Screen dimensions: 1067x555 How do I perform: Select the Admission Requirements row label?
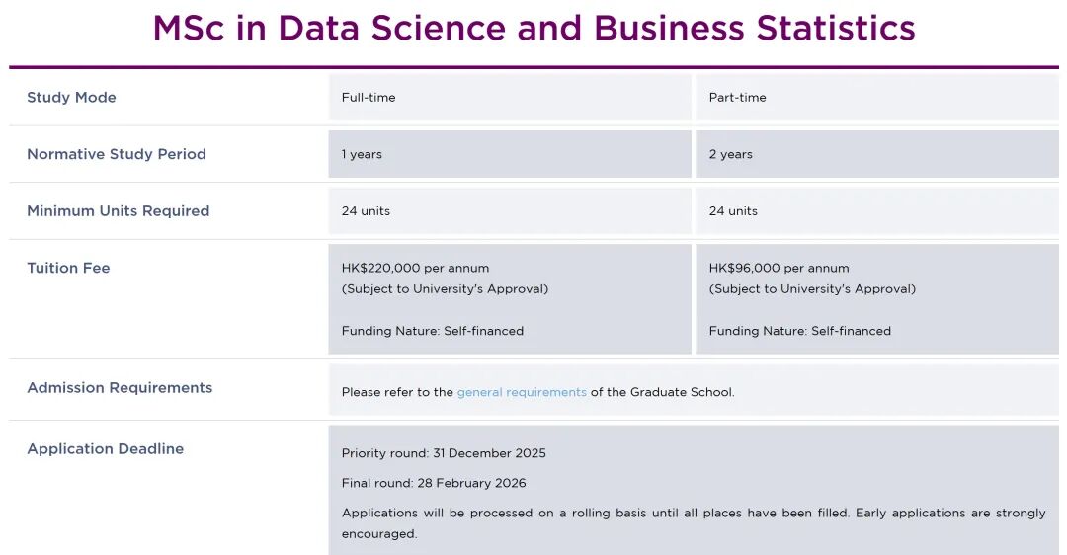point(120,387)
